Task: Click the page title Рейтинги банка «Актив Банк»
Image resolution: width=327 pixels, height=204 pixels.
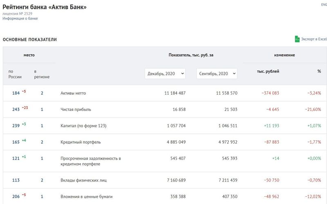Action: (x=45, y=7)
